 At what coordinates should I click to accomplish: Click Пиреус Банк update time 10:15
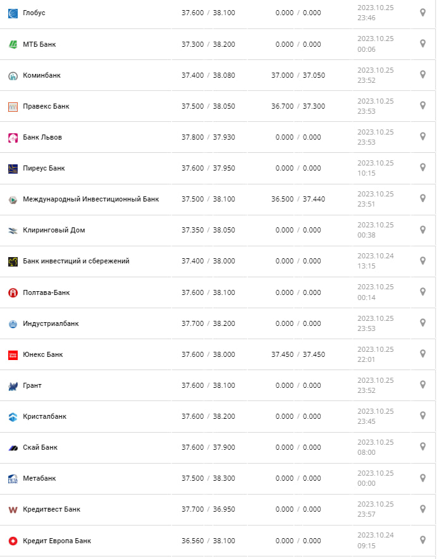point(366,173)
